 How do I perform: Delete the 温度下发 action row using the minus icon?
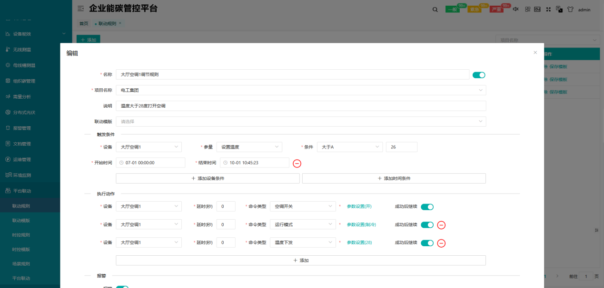(441, 243)
